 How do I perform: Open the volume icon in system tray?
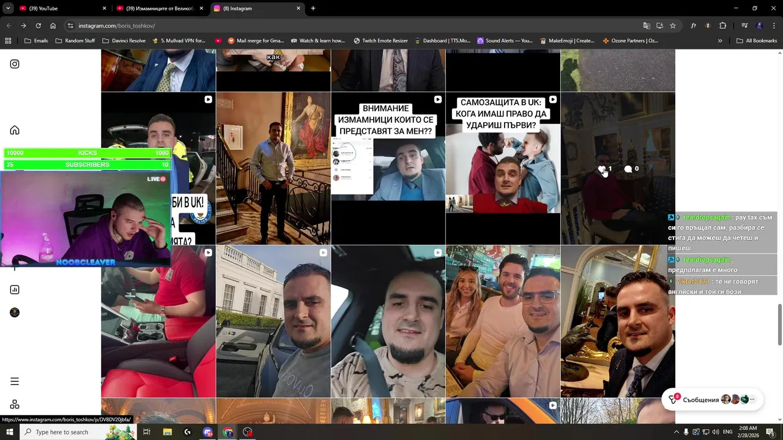click(716, 432)
